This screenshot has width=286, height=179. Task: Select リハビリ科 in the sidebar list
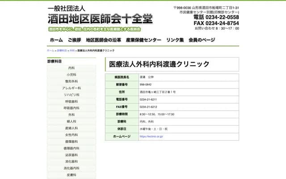pyautogui.click(x=71, y=95)
